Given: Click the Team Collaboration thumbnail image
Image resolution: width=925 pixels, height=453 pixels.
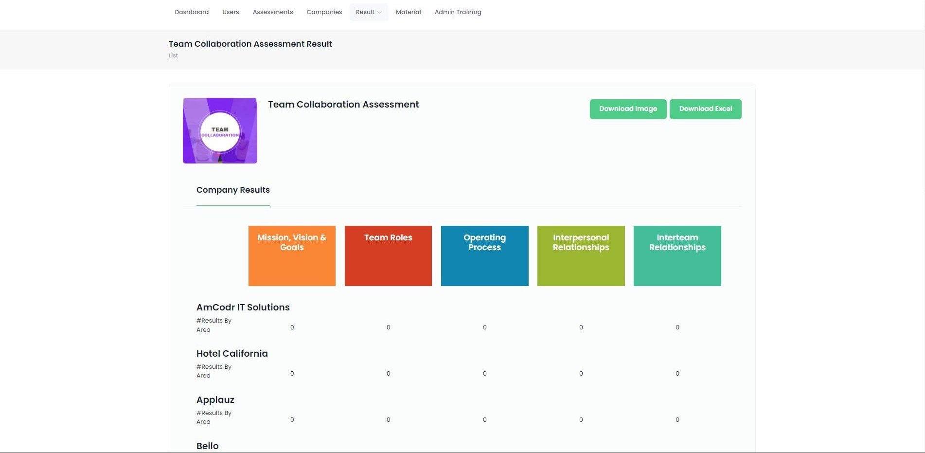Looking at the screenshot, I should (x=220, y=130).
